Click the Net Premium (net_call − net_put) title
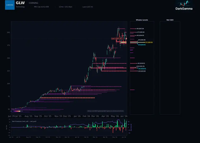The width and height of the screenshot is (200, 143). 24,121
